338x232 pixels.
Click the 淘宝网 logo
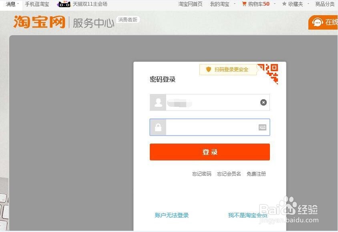(39, 22)
